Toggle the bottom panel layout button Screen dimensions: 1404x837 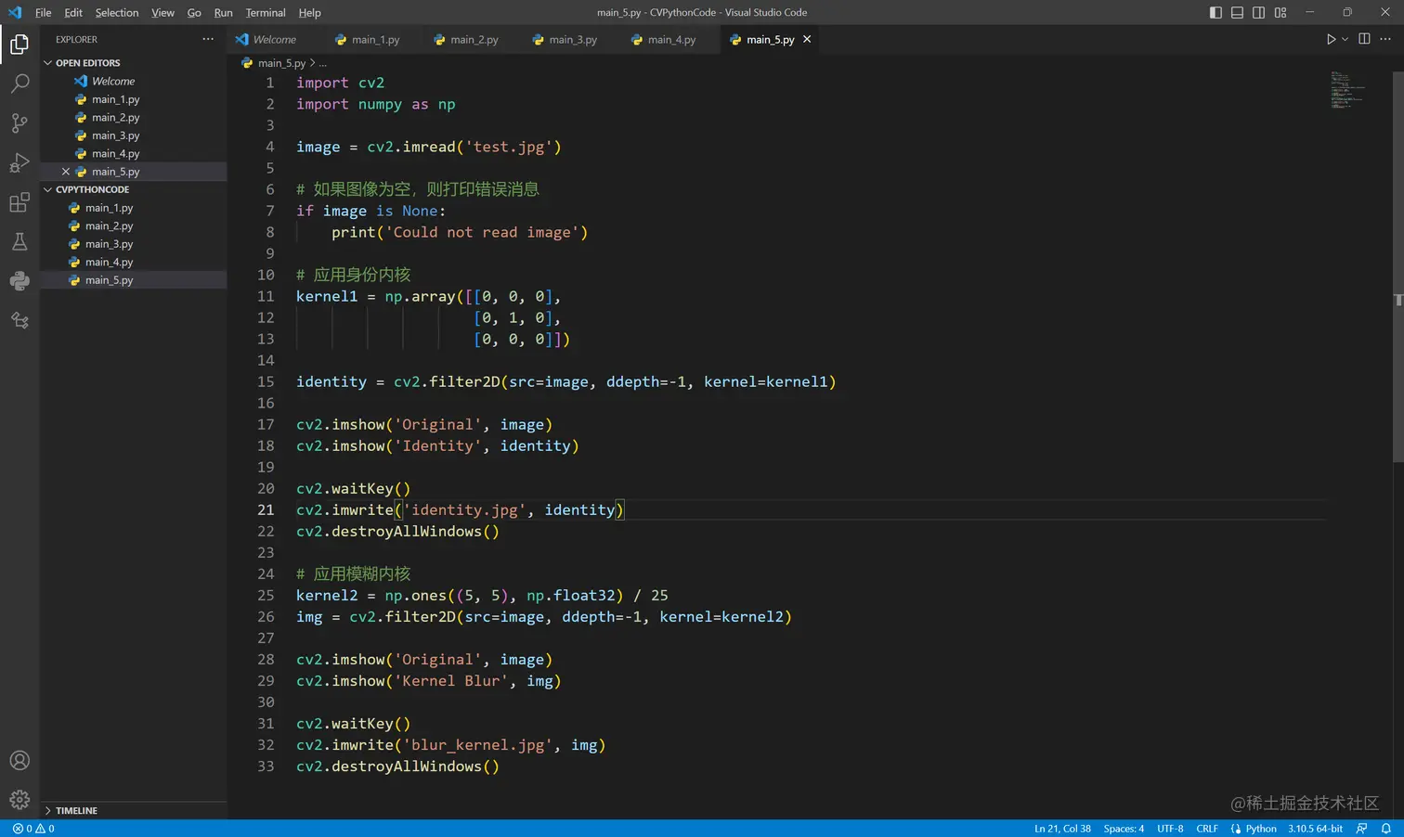click(x=1237, y=12)
